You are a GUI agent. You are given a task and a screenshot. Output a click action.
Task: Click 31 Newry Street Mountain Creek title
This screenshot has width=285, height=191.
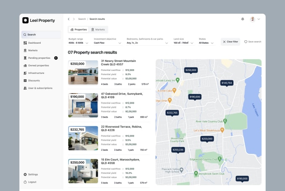[119, 63]
